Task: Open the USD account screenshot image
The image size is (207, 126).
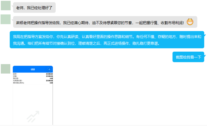Action: tap(33, 95)
